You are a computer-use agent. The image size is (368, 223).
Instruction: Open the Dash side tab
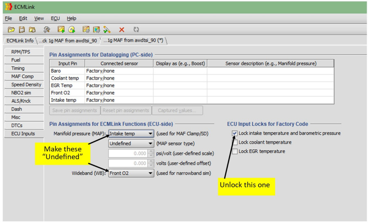(x=24, y=109)
